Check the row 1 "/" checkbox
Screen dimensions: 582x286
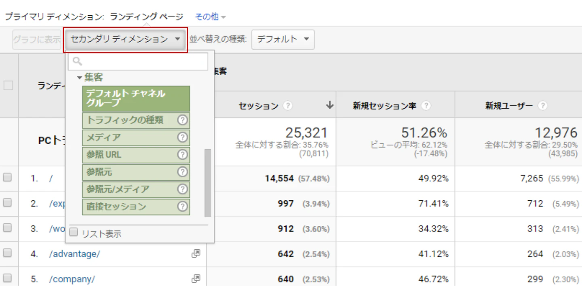click(x=7, y=178)
